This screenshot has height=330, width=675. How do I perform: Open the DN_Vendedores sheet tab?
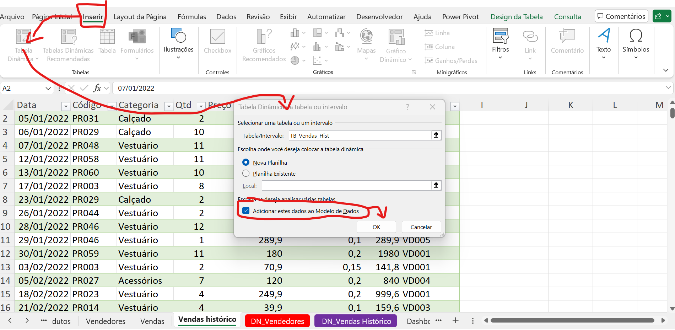[277, 321]
